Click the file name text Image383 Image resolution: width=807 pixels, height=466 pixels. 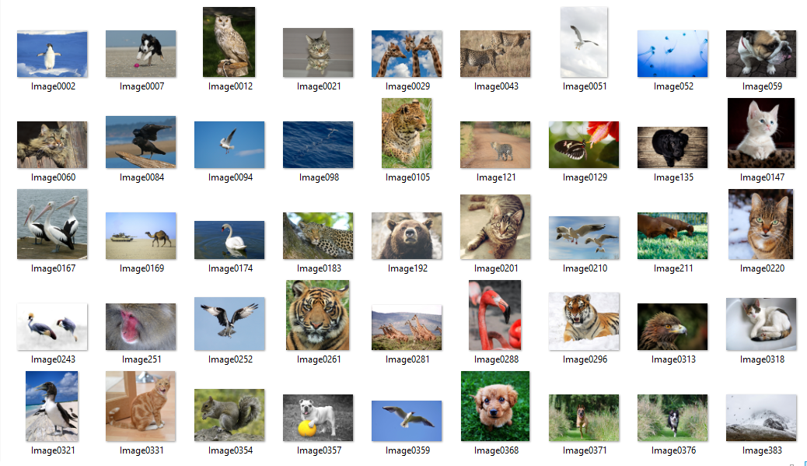(x=762, y=450)
